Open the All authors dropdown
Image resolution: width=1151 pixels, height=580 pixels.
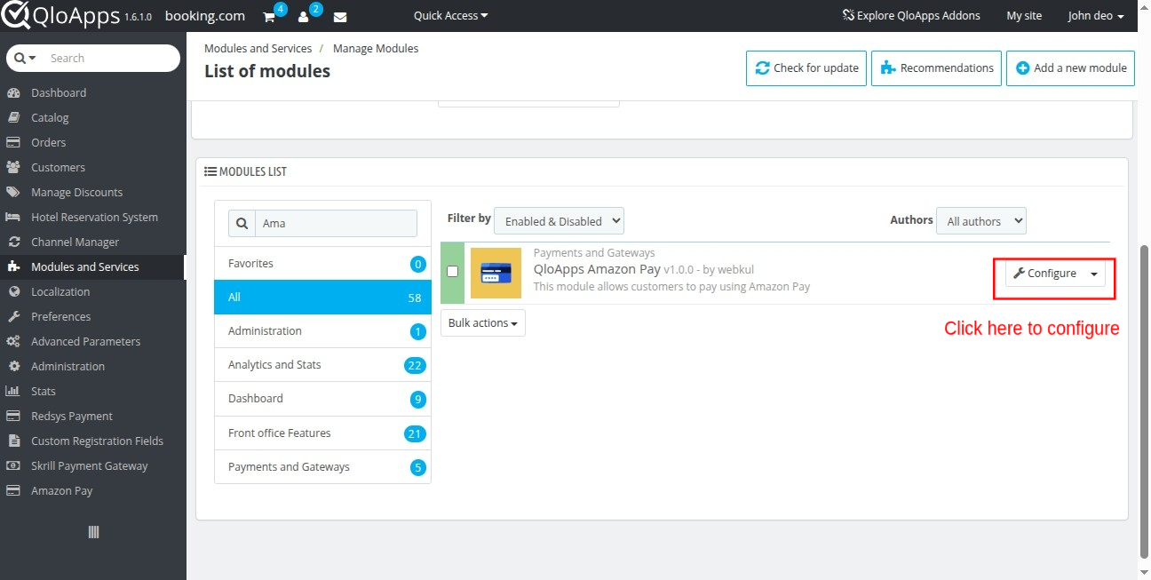pyautogui.click(x=981, y=221)
